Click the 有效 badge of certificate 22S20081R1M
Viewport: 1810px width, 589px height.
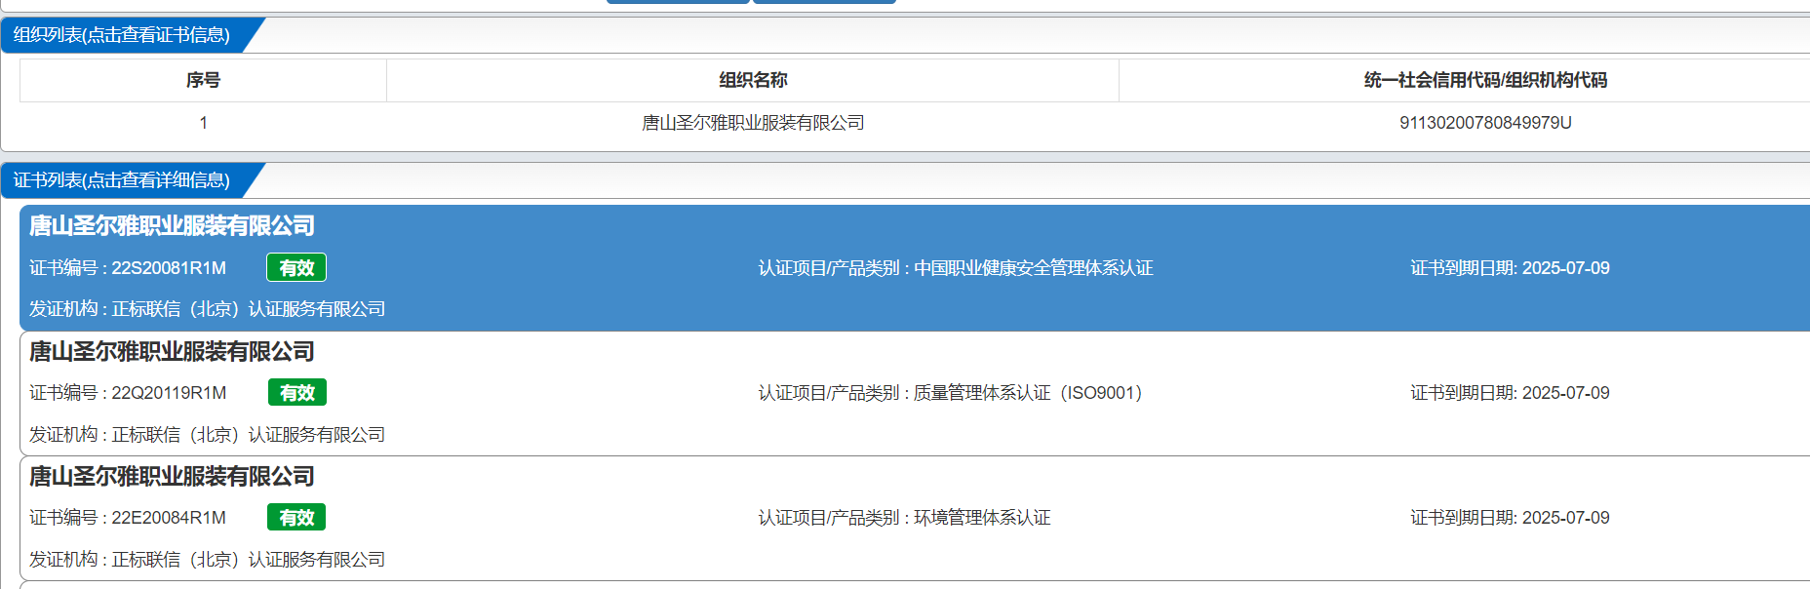(296, 268)
